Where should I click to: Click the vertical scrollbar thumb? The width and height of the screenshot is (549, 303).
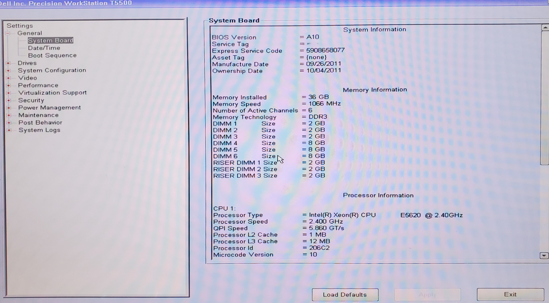[545, 98]
